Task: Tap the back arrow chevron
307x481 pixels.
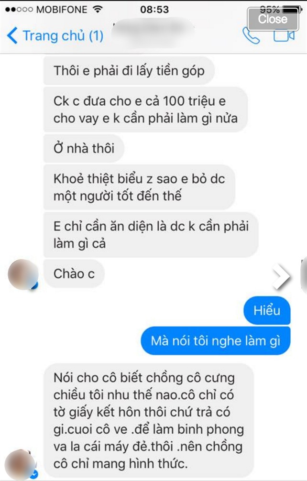Action: point(12,35)
